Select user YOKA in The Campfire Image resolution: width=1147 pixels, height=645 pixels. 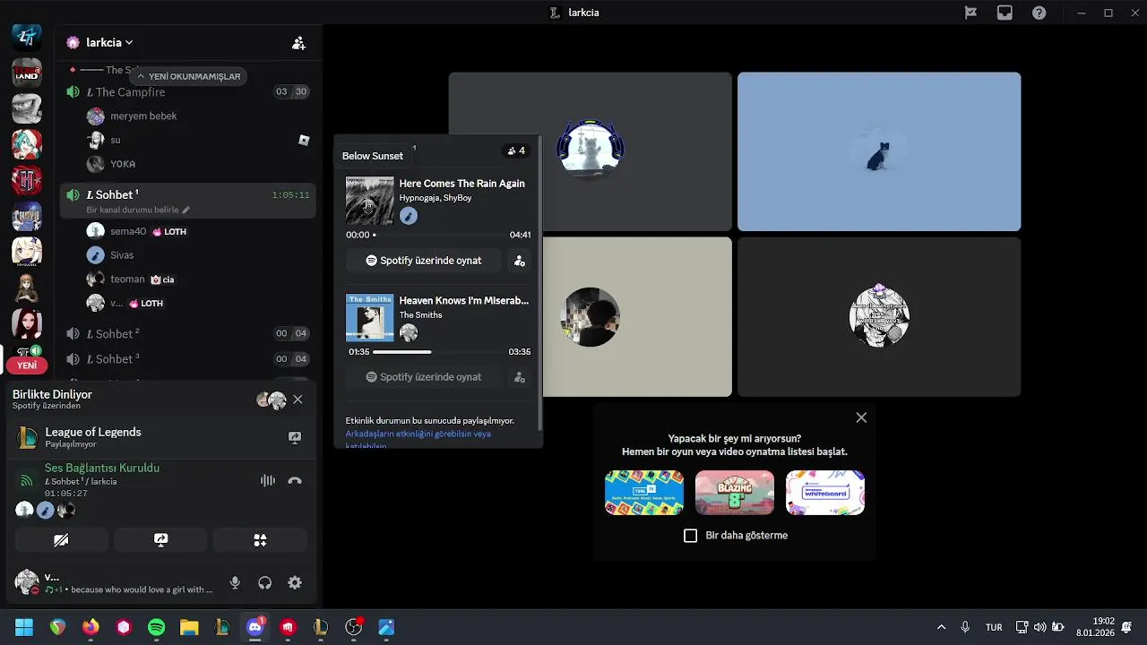coord(123,164)
